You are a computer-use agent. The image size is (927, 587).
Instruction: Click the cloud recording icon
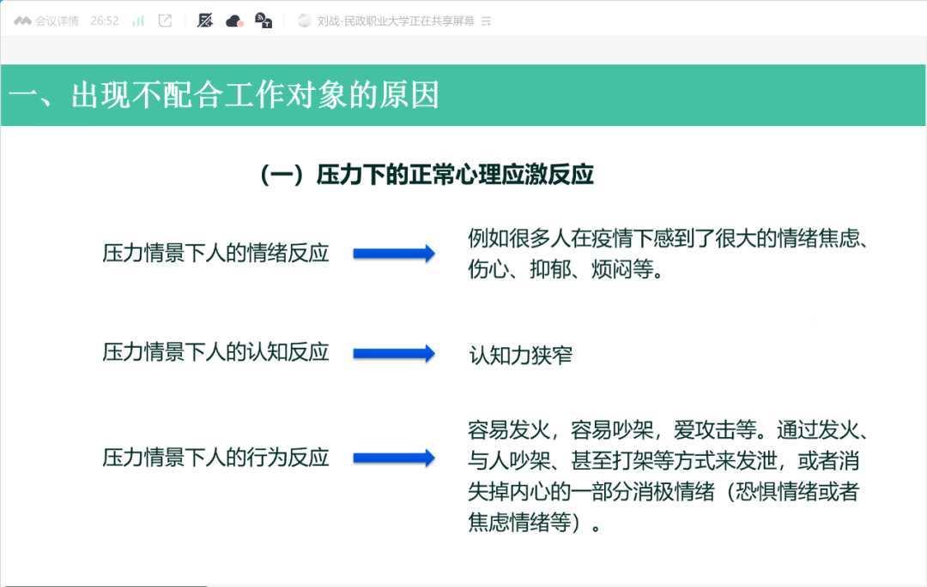(x=234, y=21)
